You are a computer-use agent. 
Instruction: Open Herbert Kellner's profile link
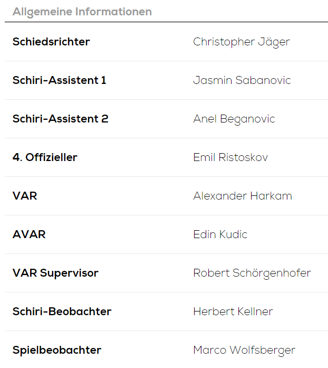[x=233, y=312]
